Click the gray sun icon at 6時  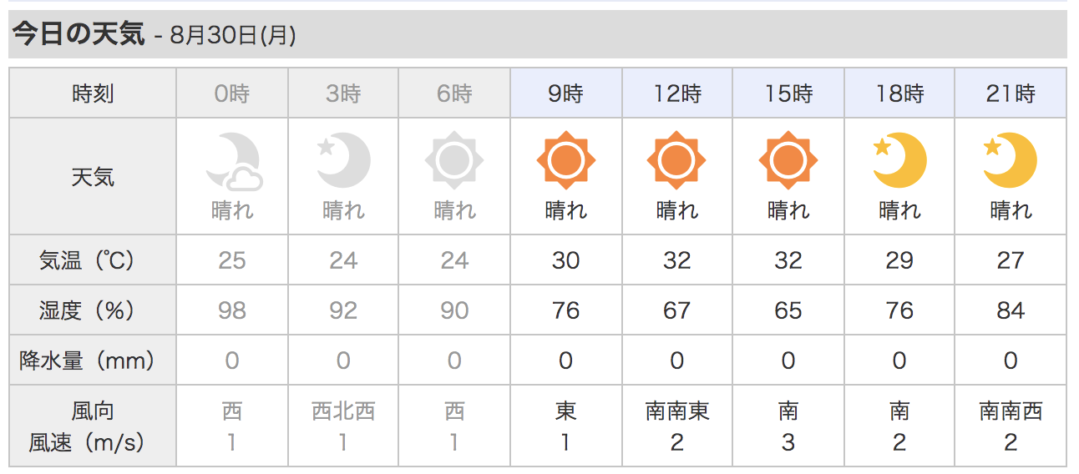coord(454,160)
